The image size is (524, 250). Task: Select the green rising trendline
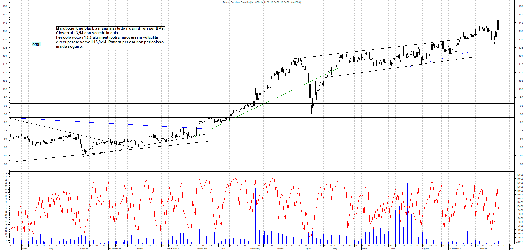click(263, 103)
